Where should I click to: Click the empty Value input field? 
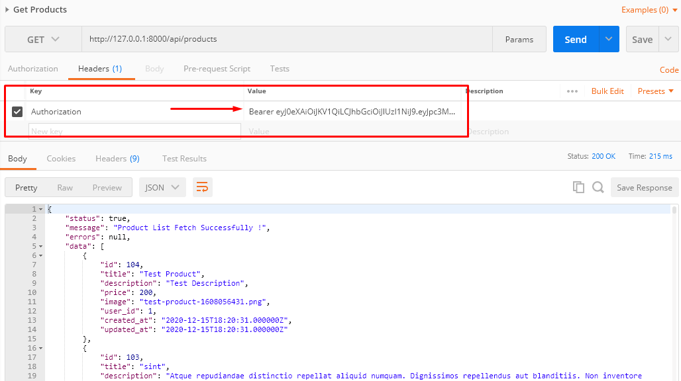[354, 131]
